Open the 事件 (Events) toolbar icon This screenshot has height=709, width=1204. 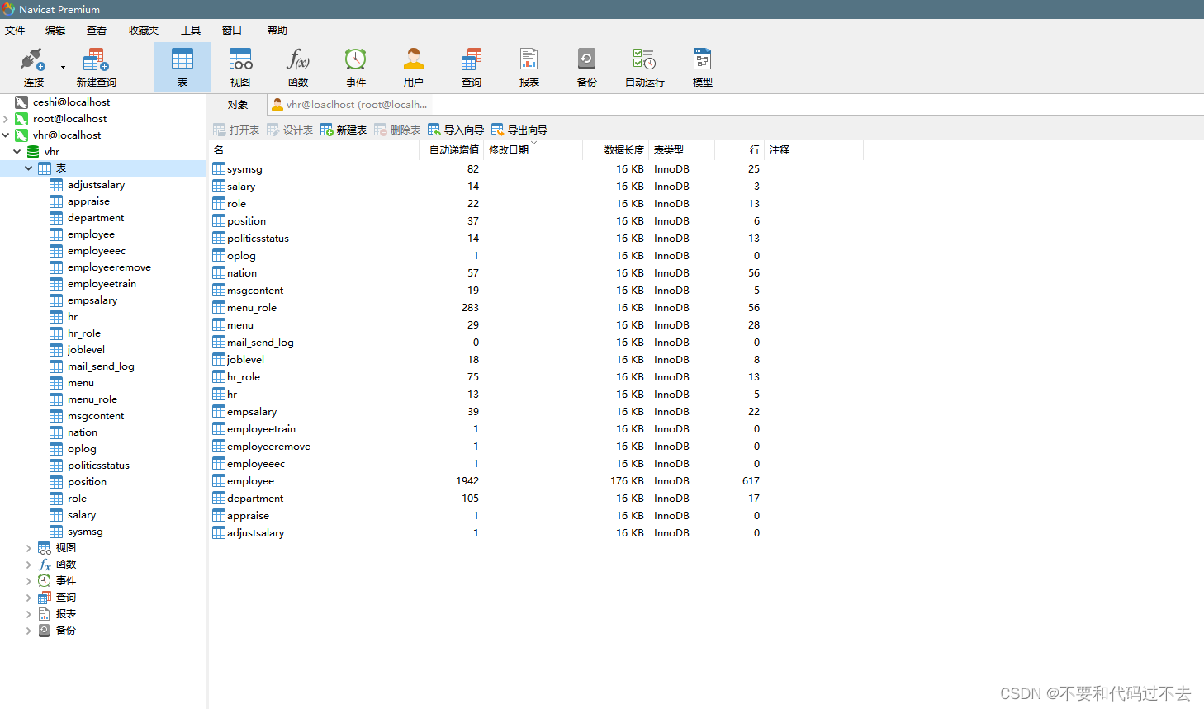(x=355, y=66)
